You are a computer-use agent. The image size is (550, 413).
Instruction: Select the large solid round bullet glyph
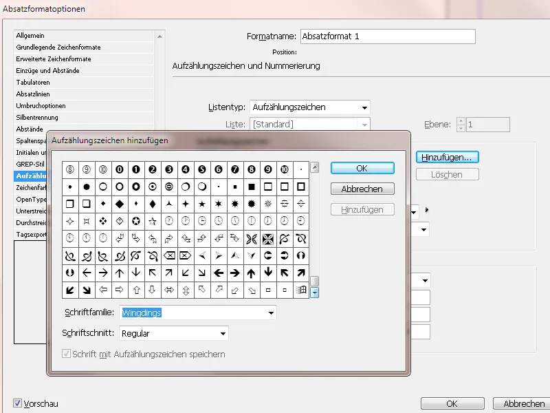click(x=87, y=187)
